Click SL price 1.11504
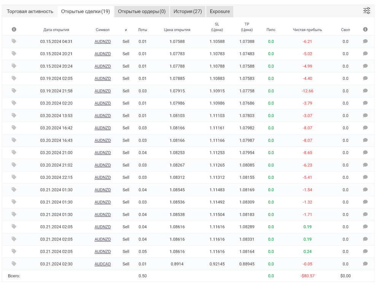376x285 pixels. pos(217,215)
